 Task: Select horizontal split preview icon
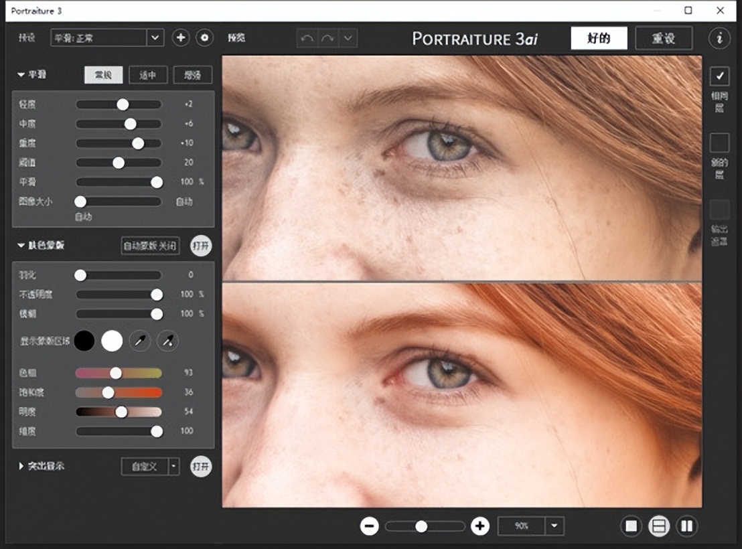point(659,526)
